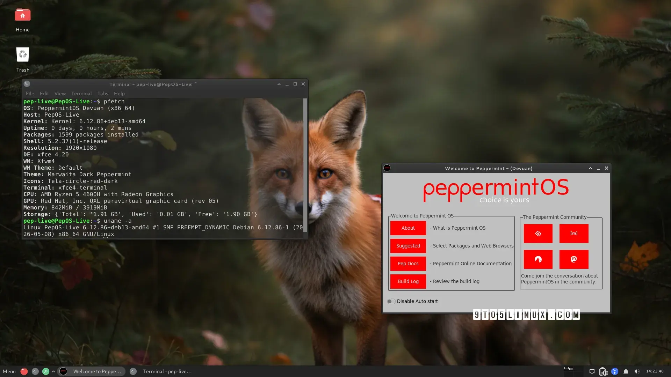
Task: Open the power manager battery tray icon
Action: (604, 371)
